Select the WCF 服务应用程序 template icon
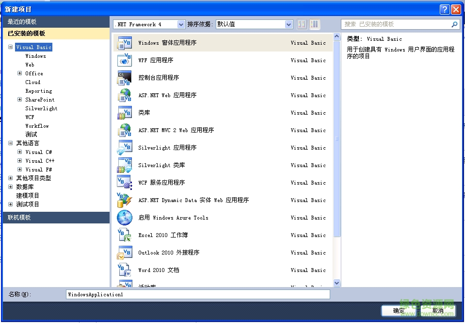465x323 pixels. (125, 183)
